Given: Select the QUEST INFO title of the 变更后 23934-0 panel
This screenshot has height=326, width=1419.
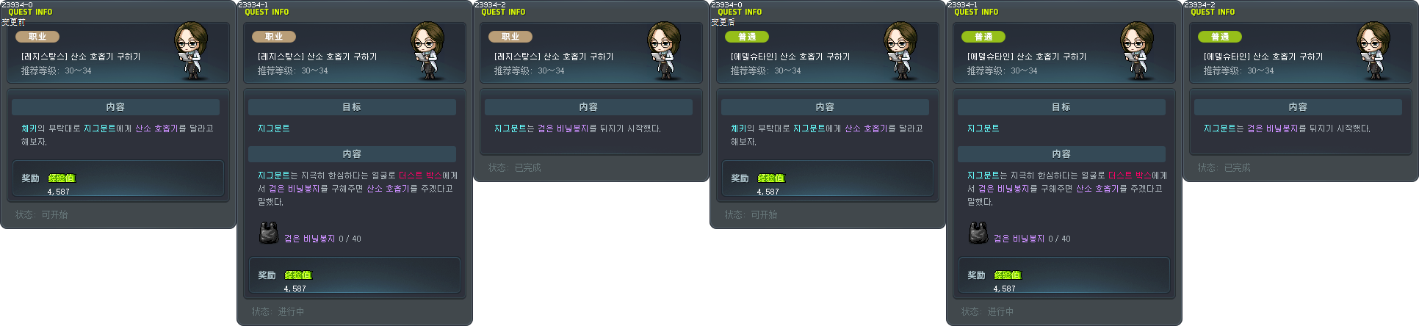Looking at the screenshot, I should tap(740, 12).
